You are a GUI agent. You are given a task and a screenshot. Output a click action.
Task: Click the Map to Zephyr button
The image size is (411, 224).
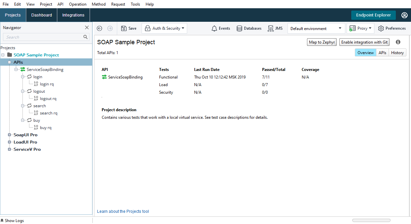coord(322,42)
